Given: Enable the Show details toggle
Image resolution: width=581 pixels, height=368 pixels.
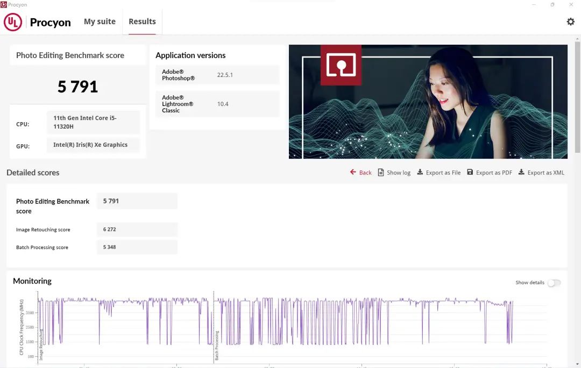Looking at the screenshot, I should coord(554,283).
